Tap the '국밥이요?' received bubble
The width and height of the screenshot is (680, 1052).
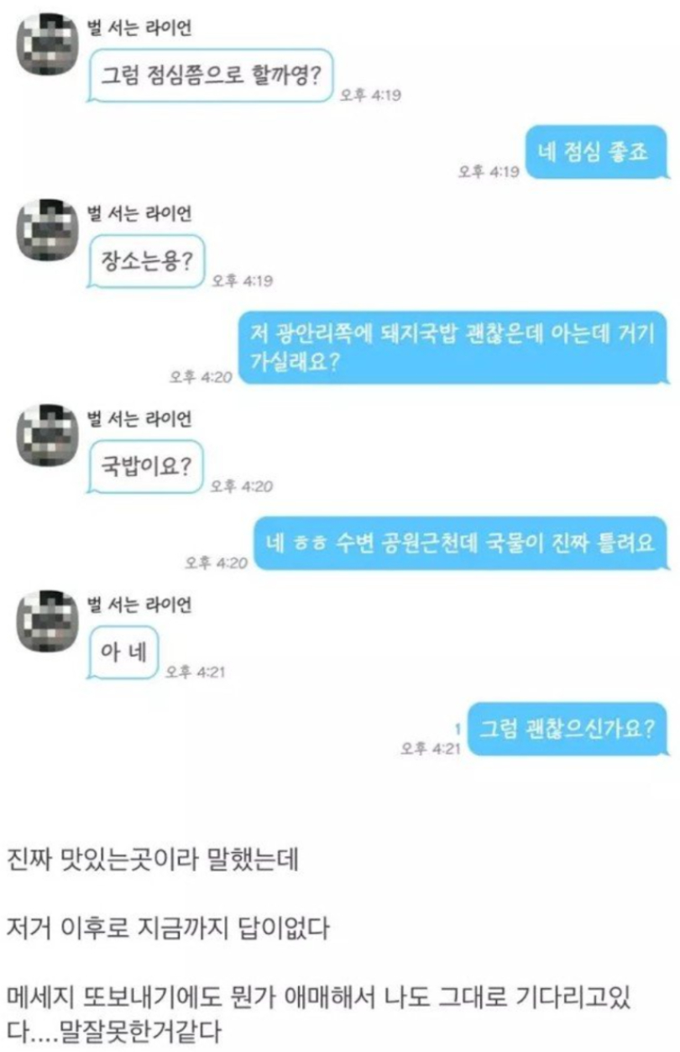(x=146, y=466)
